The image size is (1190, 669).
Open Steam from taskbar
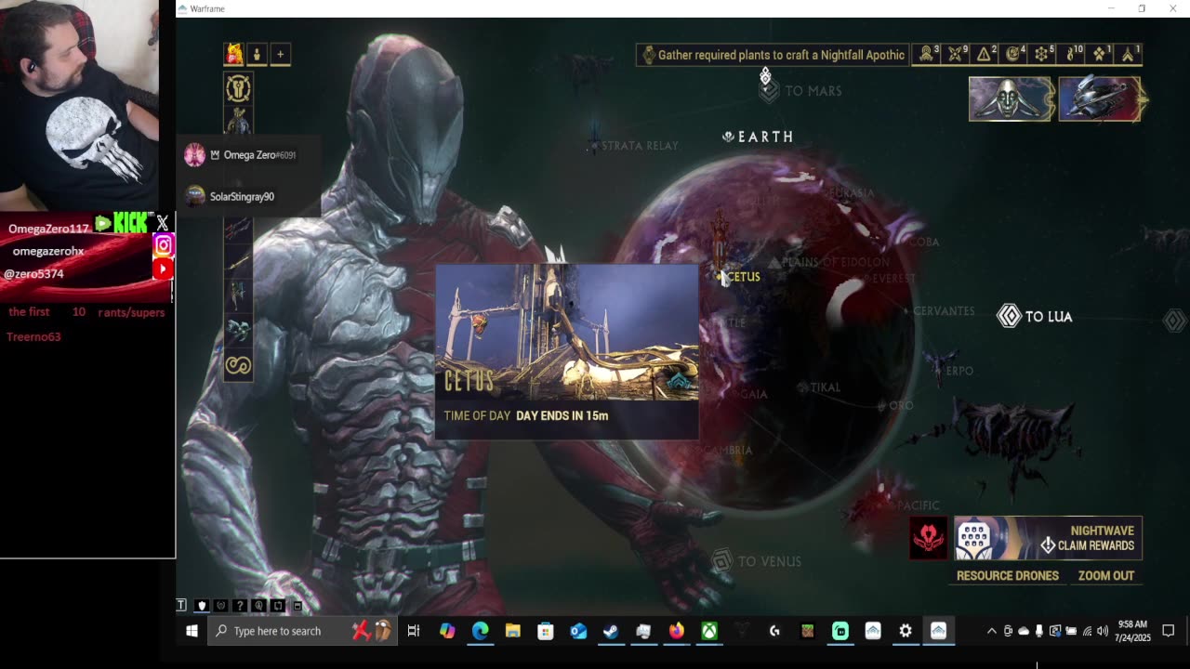coord(611,631)
